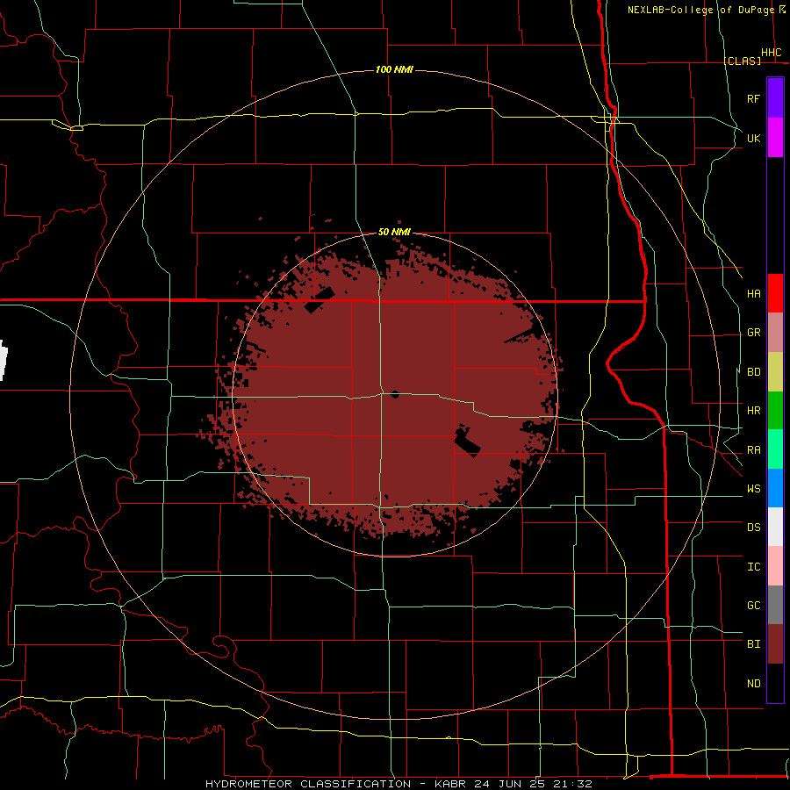790x790 pixels.
Task: Click the UK legend label
Action: tap(753, 138)
